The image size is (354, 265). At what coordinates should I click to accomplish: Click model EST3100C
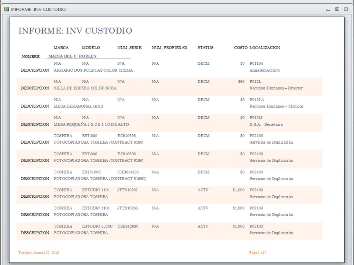tap(91, 172)
